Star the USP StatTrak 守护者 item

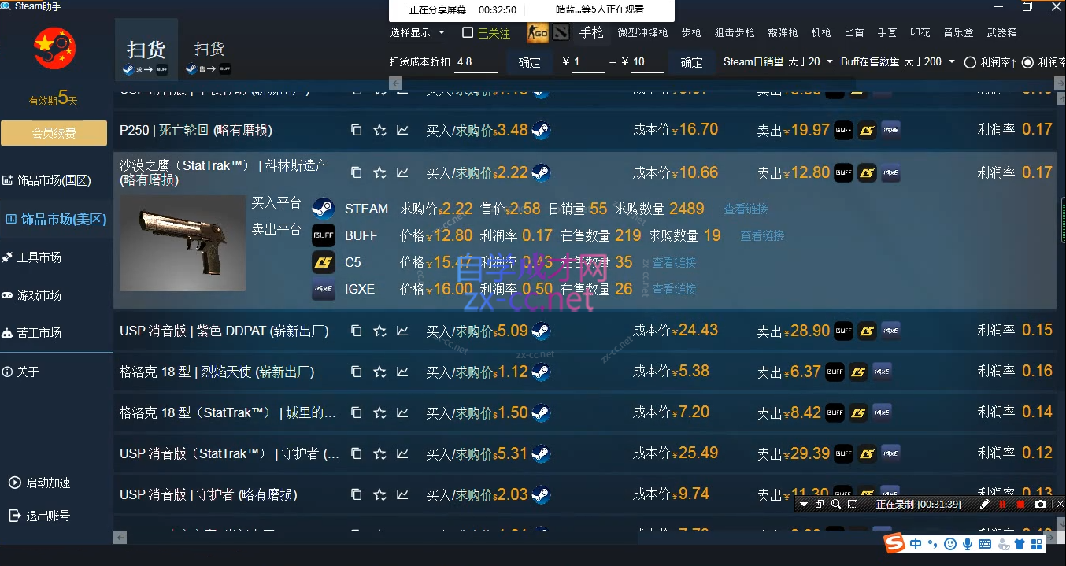click(379, 453)
